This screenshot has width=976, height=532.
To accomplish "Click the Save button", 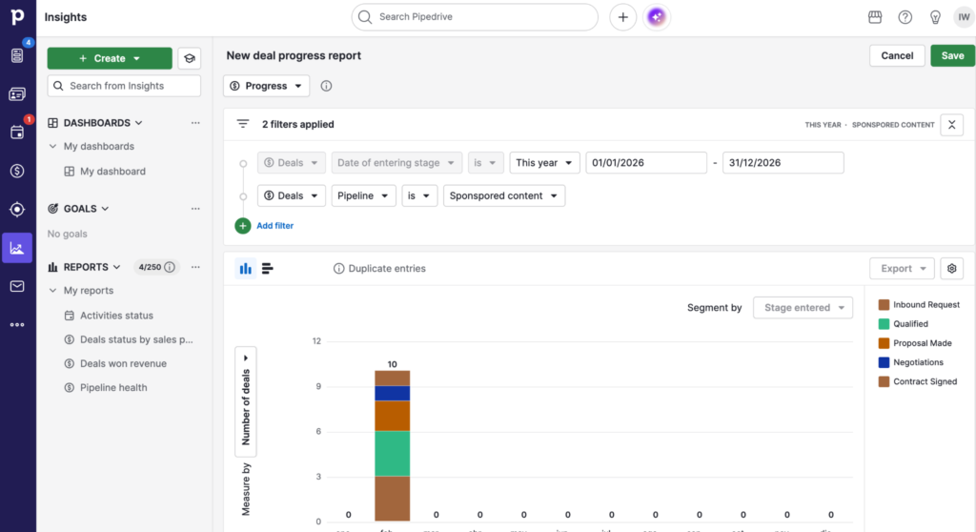I will click(952, 55).
